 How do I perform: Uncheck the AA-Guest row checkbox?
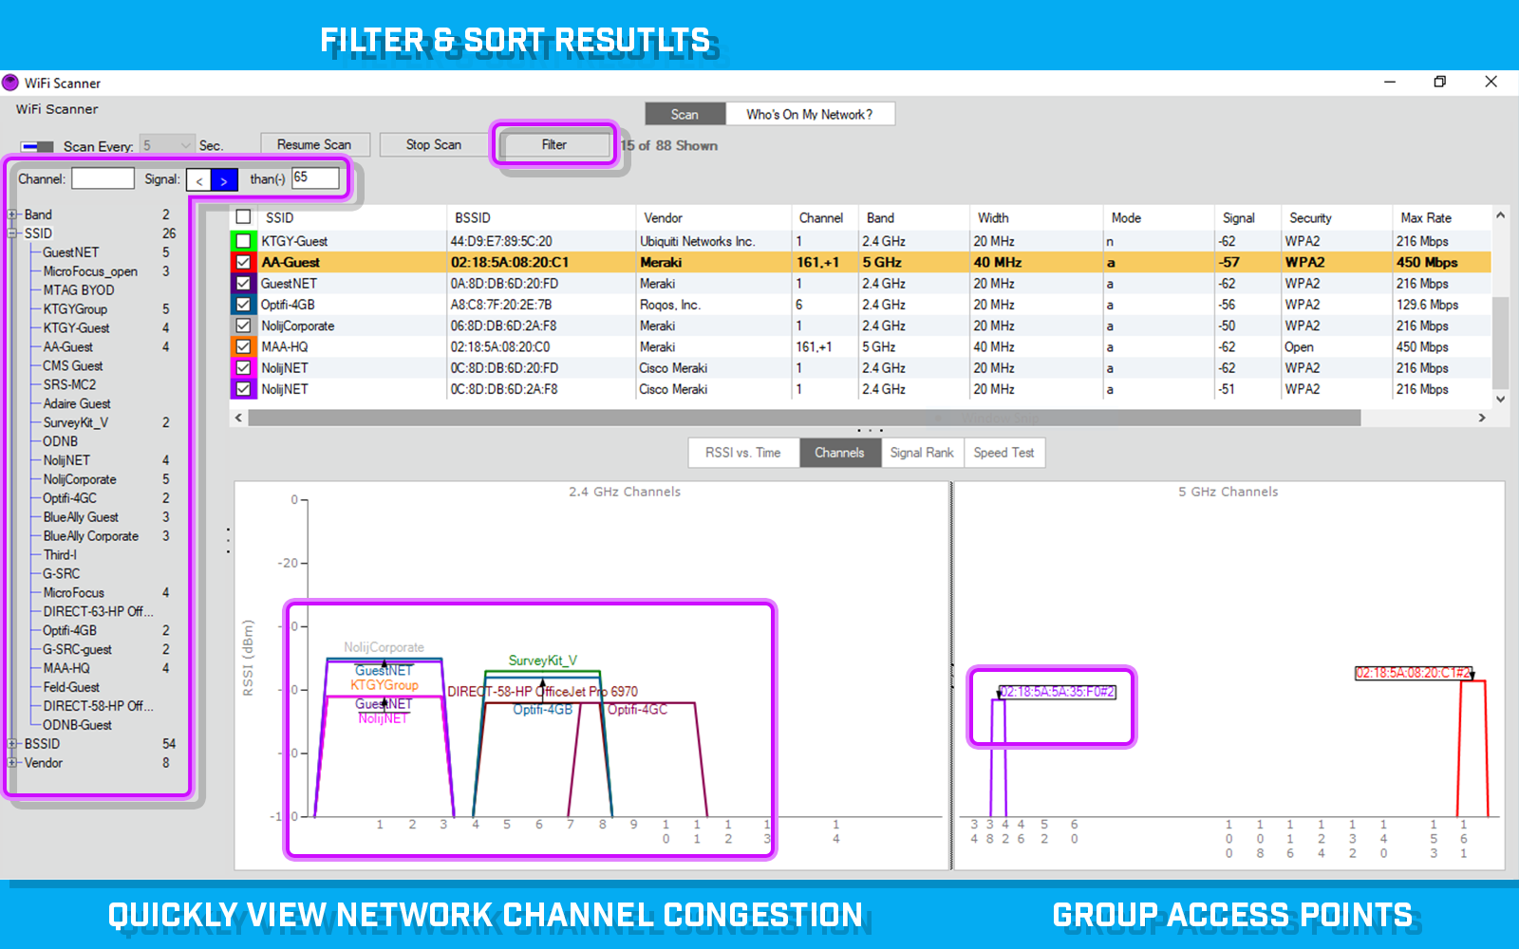243,262
